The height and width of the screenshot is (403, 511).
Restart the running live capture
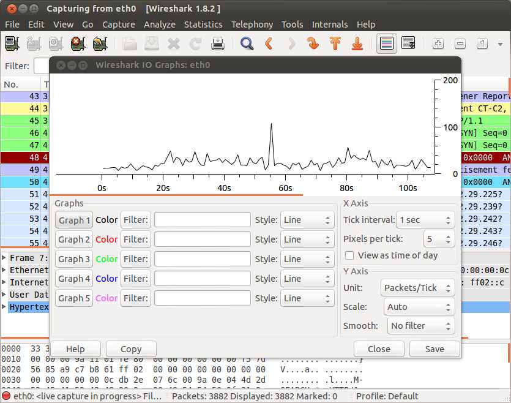click(100, 43)
